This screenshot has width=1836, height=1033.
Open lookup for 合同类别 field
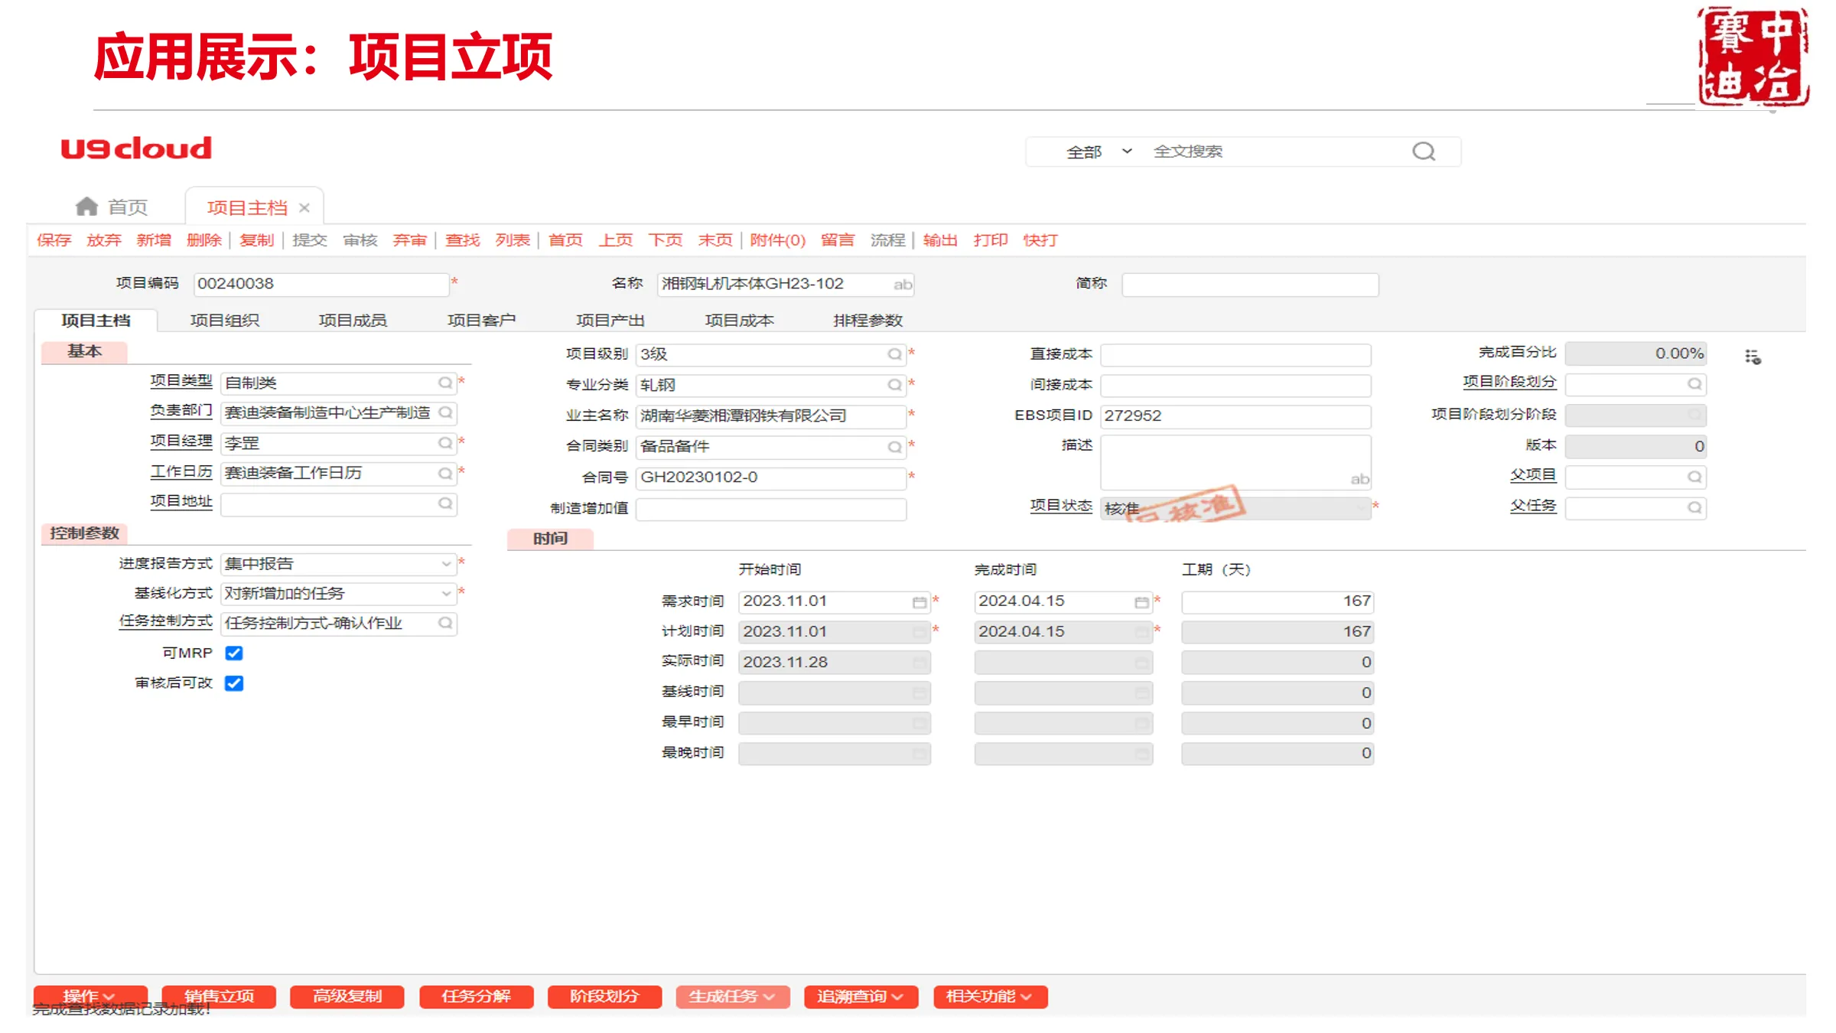(894, 447)
